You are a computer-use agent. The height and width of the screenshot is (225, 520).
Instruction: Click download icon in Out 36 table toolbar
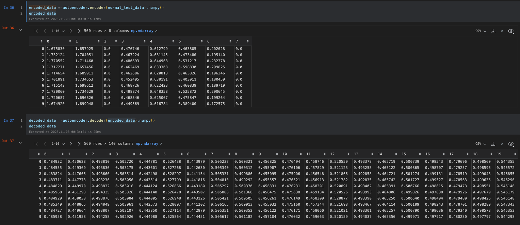pos(493,31)
